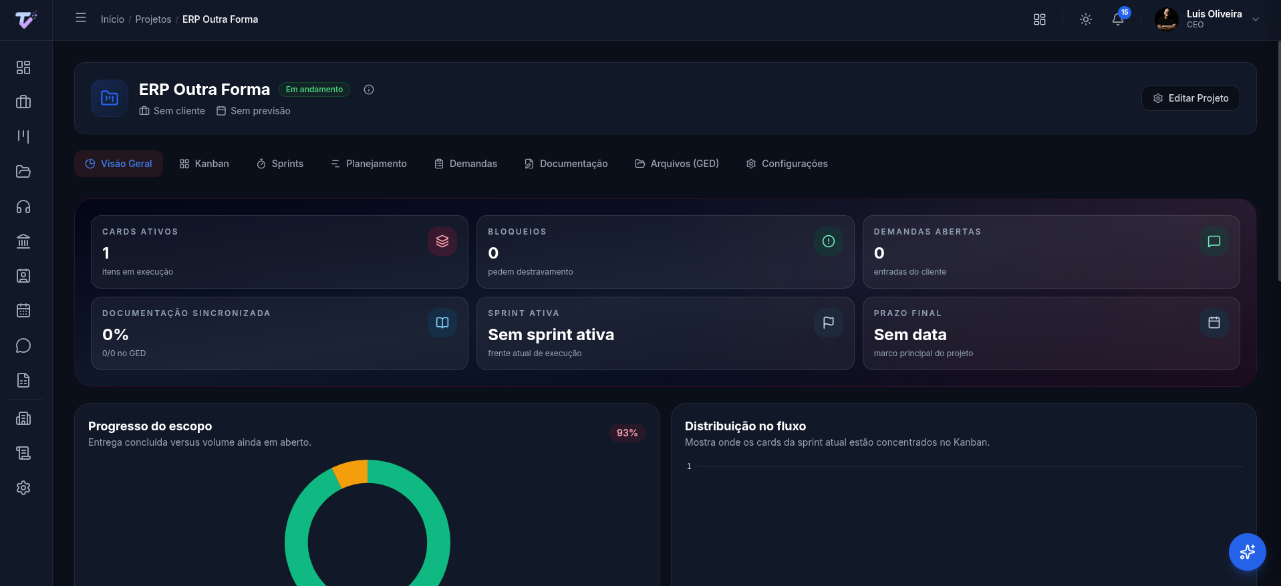This screenshot has height=586, width=1281.
Task: Click the Itens em execução text
Action: (x=138, y=272)
